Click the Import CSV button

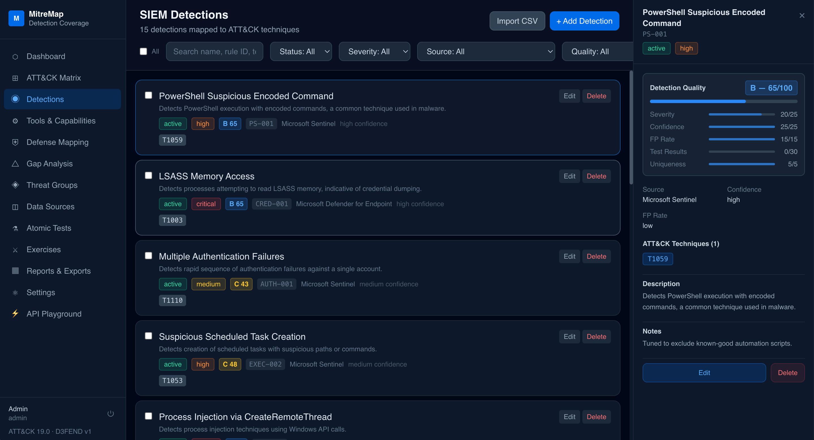tap(517, 21)
